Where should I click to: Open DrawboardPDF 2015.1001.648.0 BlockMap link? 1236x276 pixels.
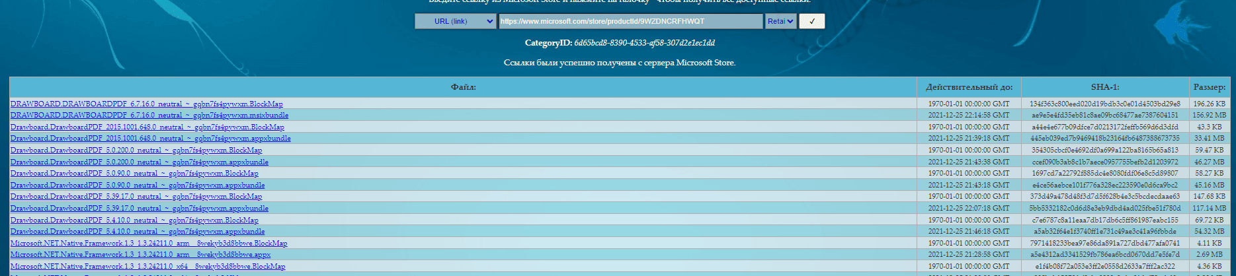(147, 127)
